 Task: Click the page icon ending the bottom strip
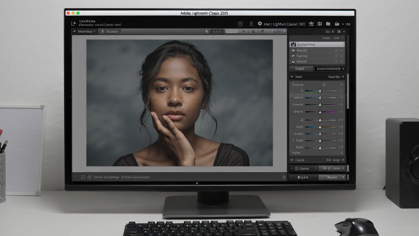(284, 177)
